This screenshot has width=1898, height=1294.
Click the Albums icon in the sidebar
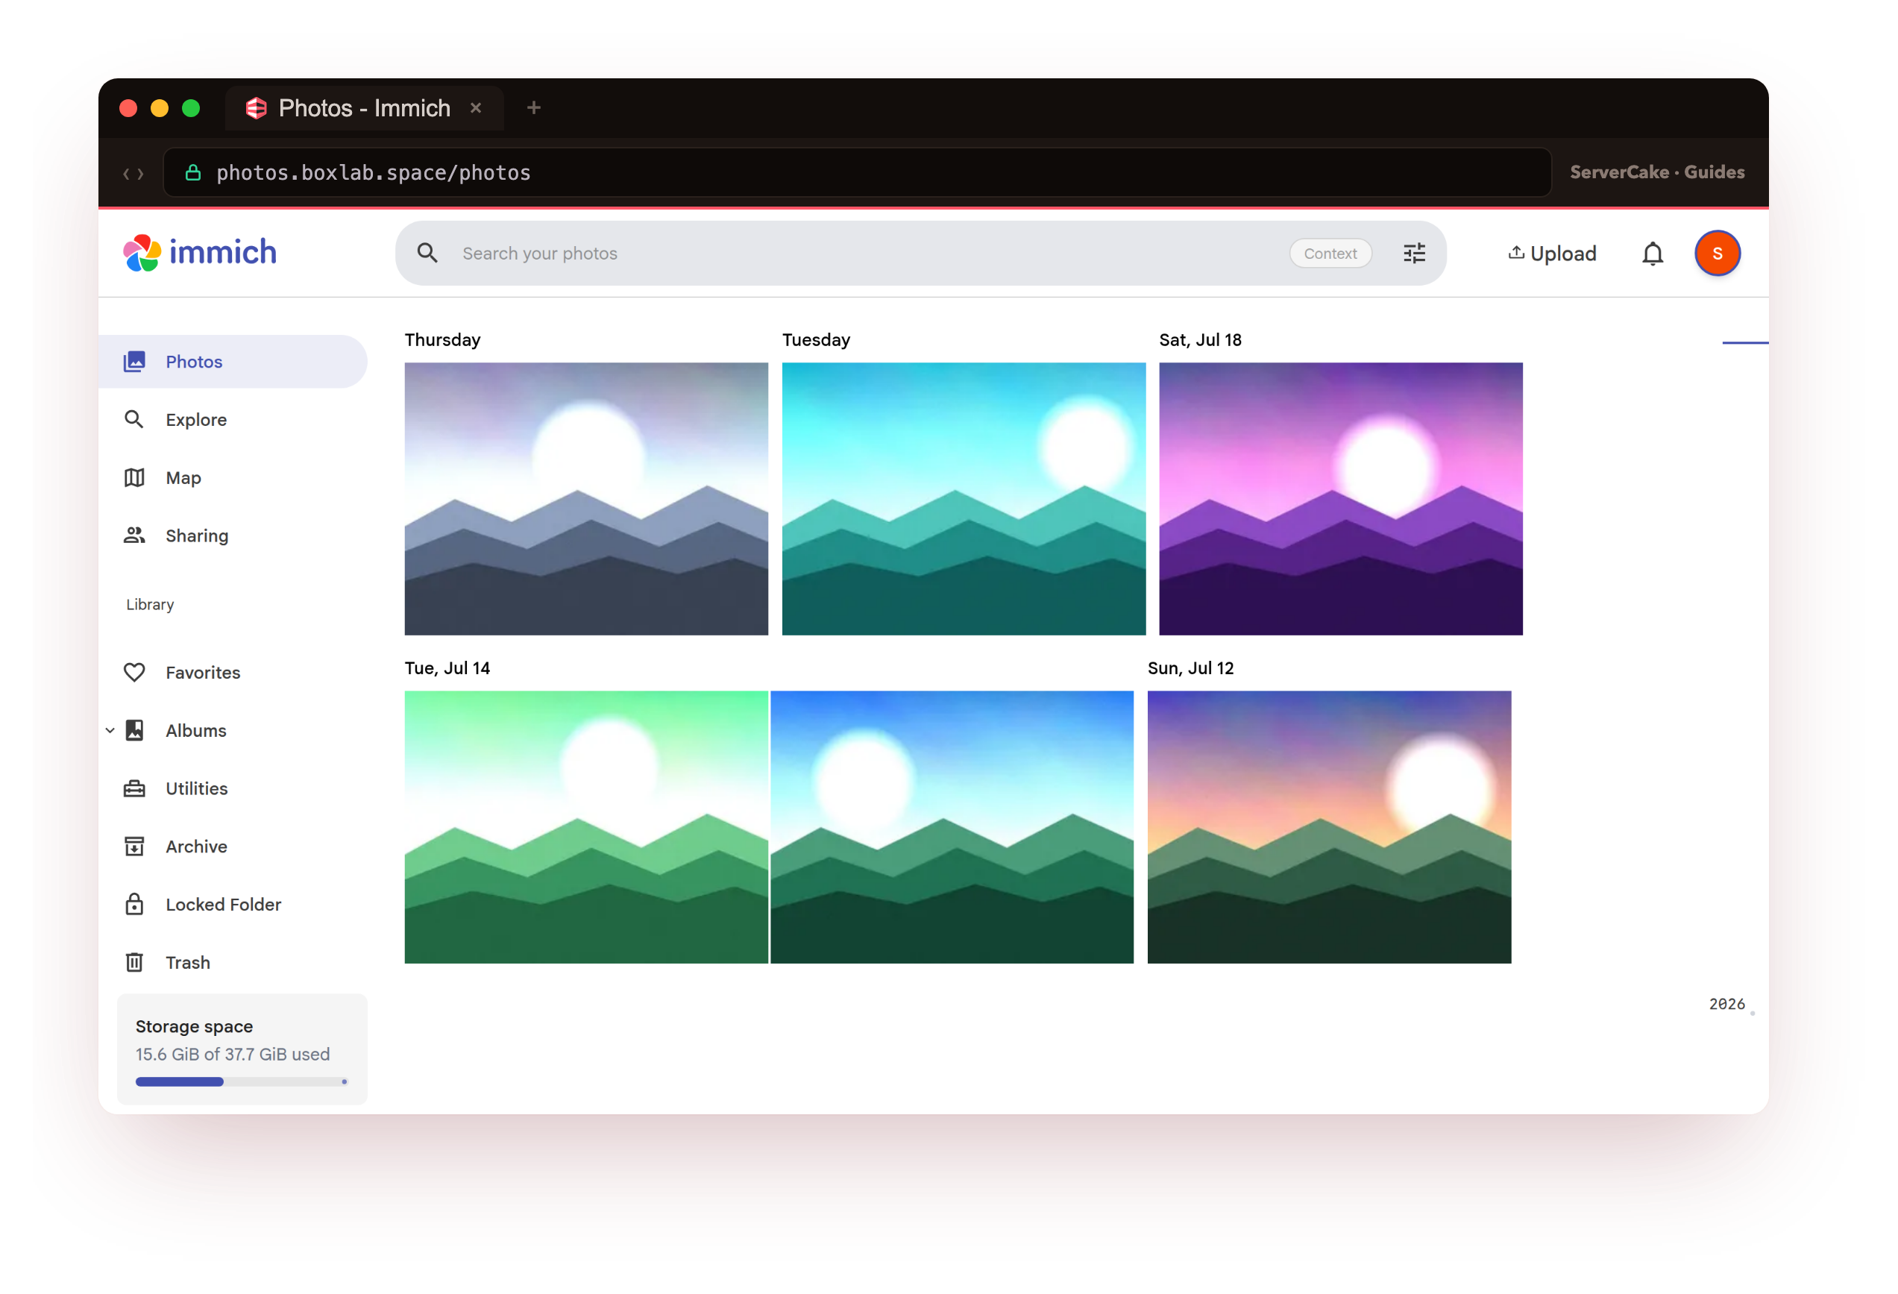click(135, 730)
